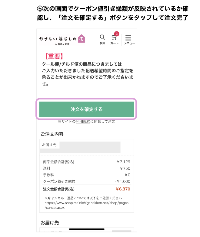Tap the bold お届け先 heading below the summary
200x237 pixels.
[50, 222]
